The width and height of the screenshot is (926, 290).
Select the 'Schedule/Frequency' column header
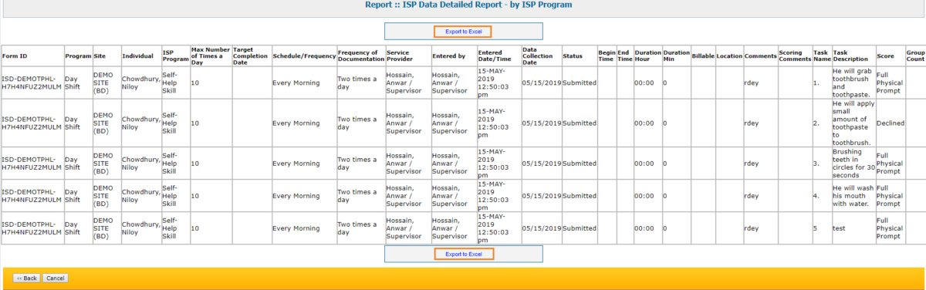[303, 56]
